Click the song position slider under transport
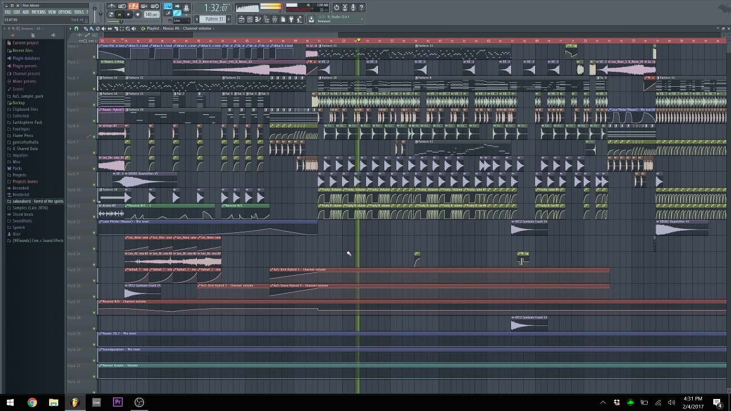The height and width of the screenshot is (411, 731). coord(132,22)
